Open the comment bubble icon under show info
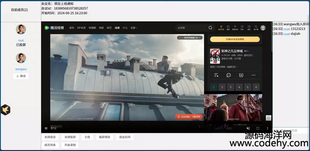 pyautogui.click(x=228, y=75)
